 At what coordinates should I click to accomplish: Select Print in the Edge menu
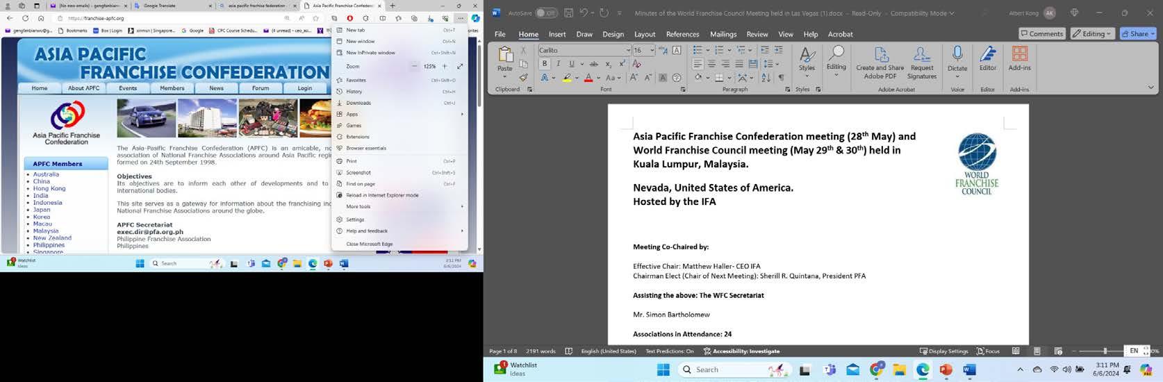[399, 161]
